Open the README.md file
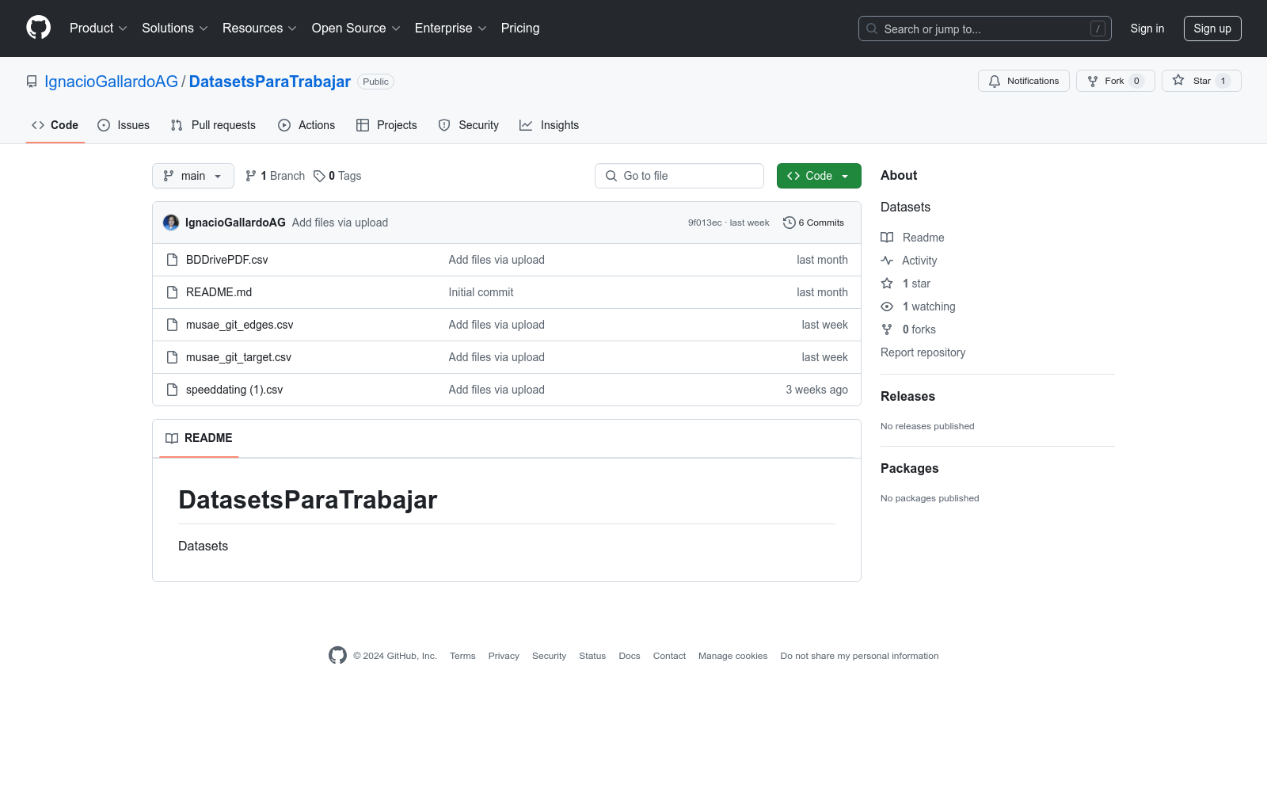Screen dimensions: 1267x792 (x=219, y=292)
